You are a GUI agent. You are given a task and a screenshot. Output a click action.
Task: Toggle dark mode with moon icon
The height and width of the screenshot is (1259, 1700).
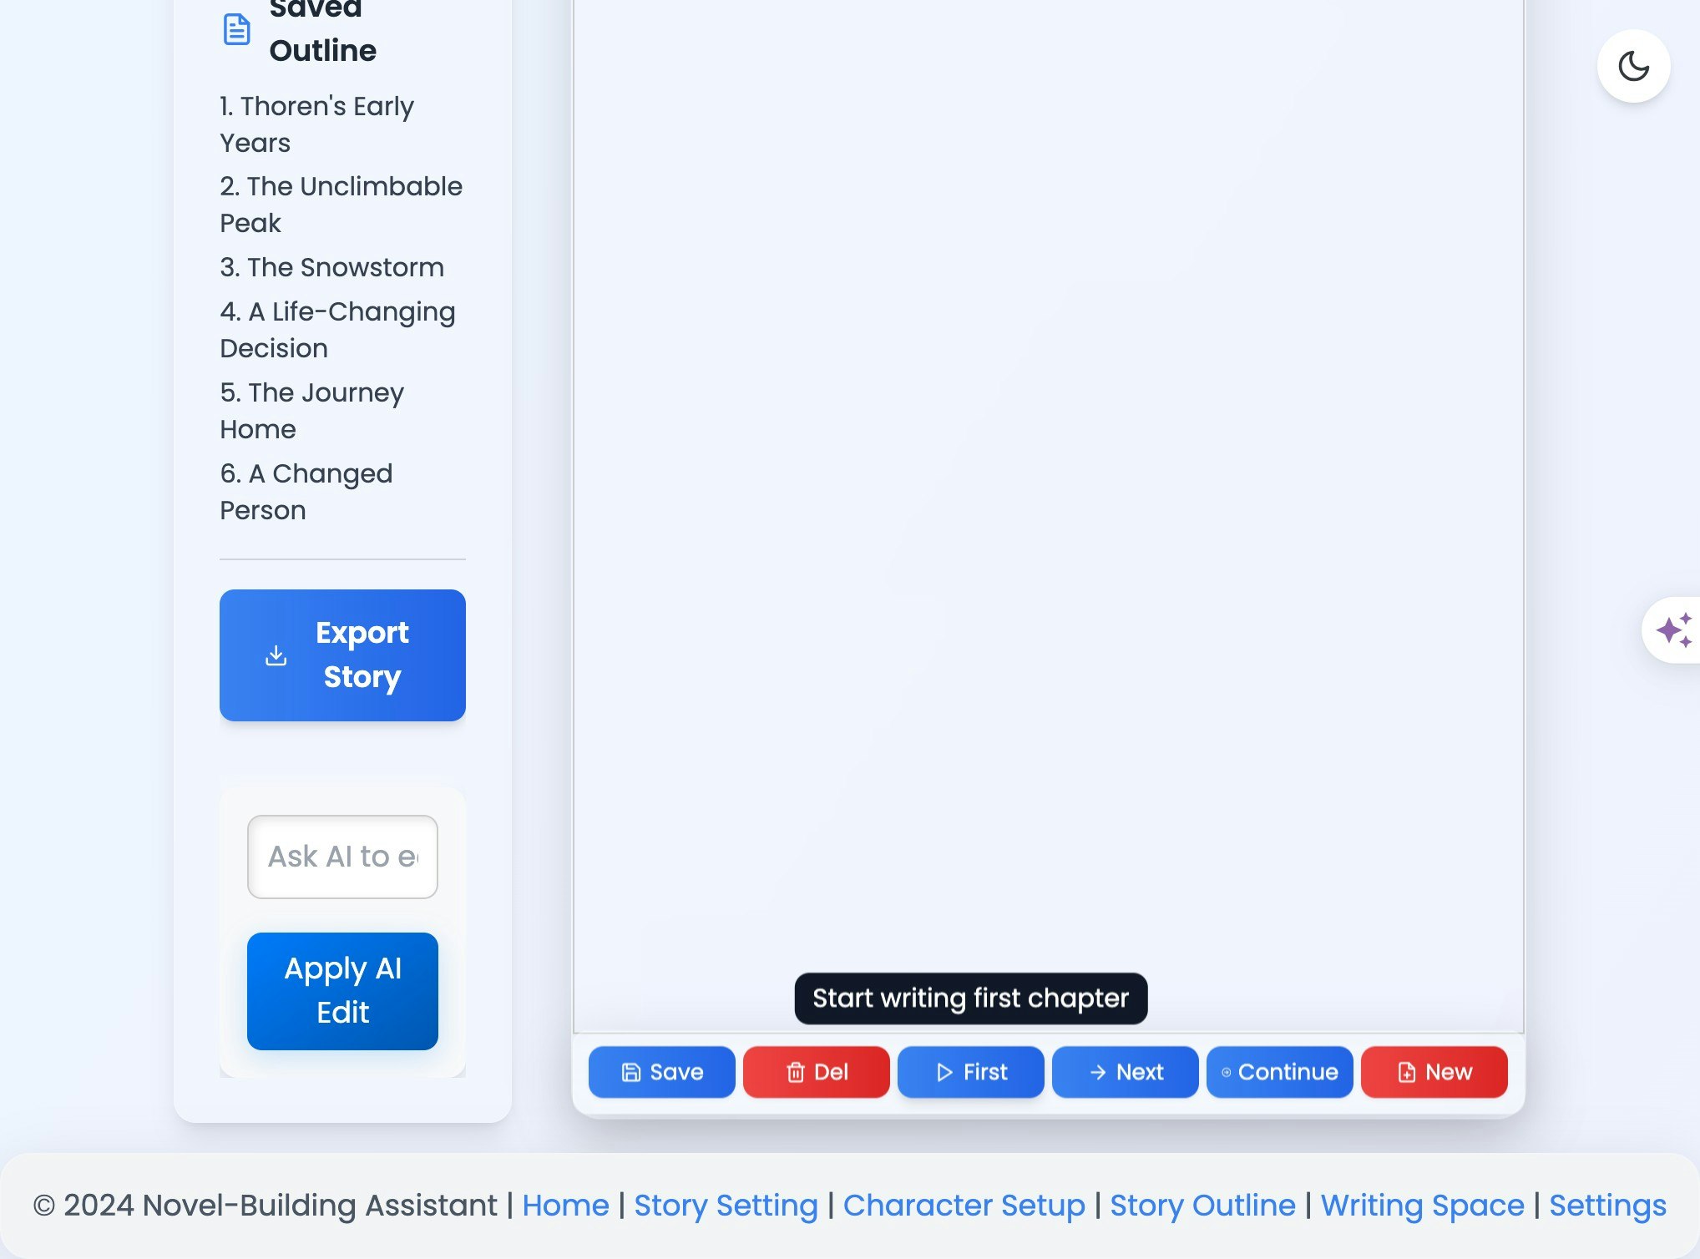(1633, 66)
